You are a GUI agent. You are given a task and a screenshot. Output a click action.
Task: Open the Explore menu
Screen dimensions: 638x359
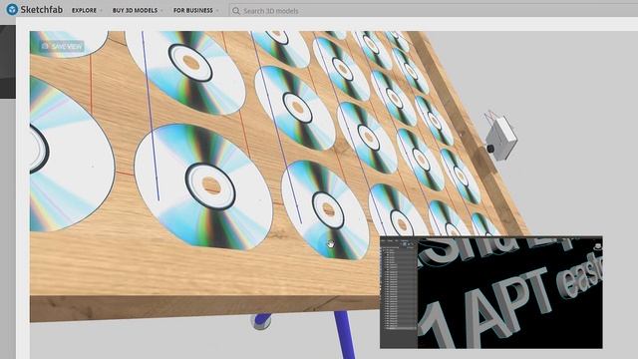tap(84, 10)
